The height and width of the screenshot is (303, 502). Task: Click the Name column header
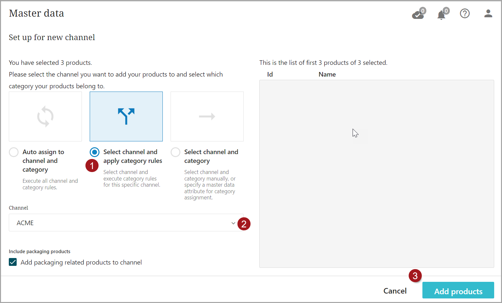pyautogui.click(x=327, y=74)
